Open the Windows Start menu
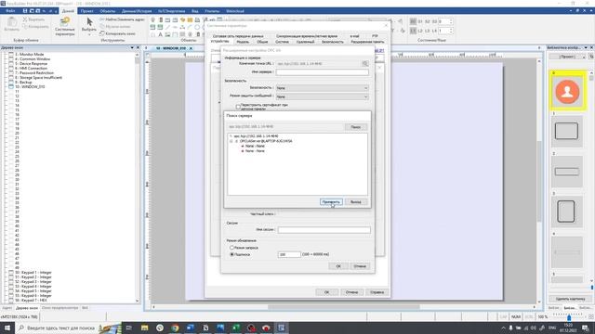Viewport: 595px width, 334px height. (x=7, y=328)
